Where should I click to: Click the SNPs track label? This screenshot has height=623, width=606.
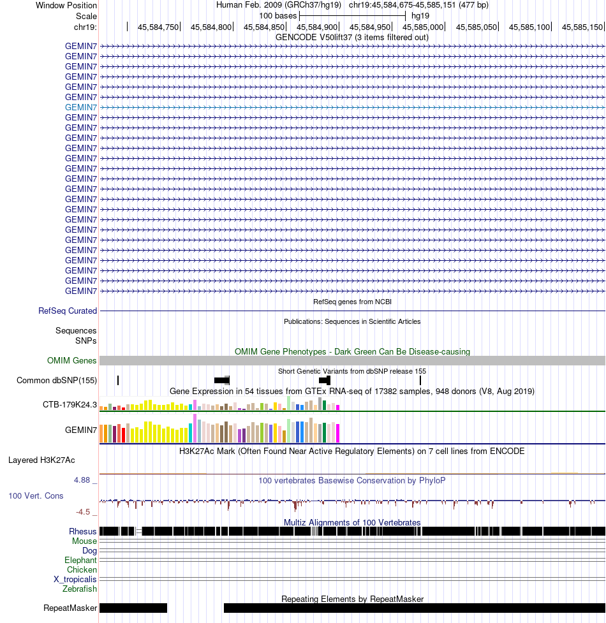(86, 341)
